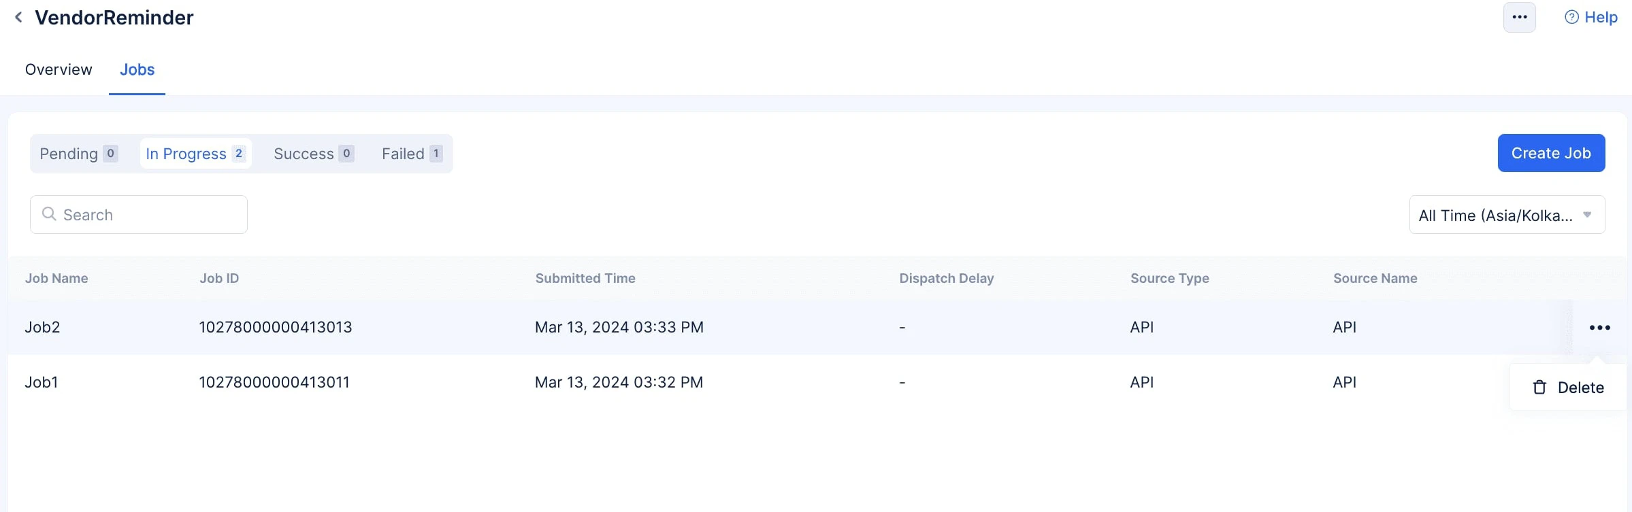1632x512 pixels.
Task: Open the top-right more options button
Action: click(x=1519, y=18)
